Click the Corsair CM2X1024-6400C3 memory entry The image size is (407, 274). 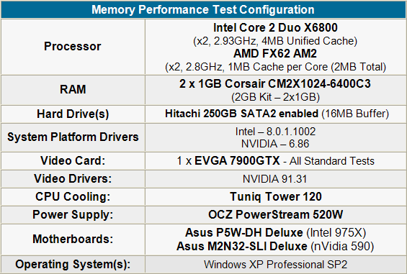click(275, 83)
